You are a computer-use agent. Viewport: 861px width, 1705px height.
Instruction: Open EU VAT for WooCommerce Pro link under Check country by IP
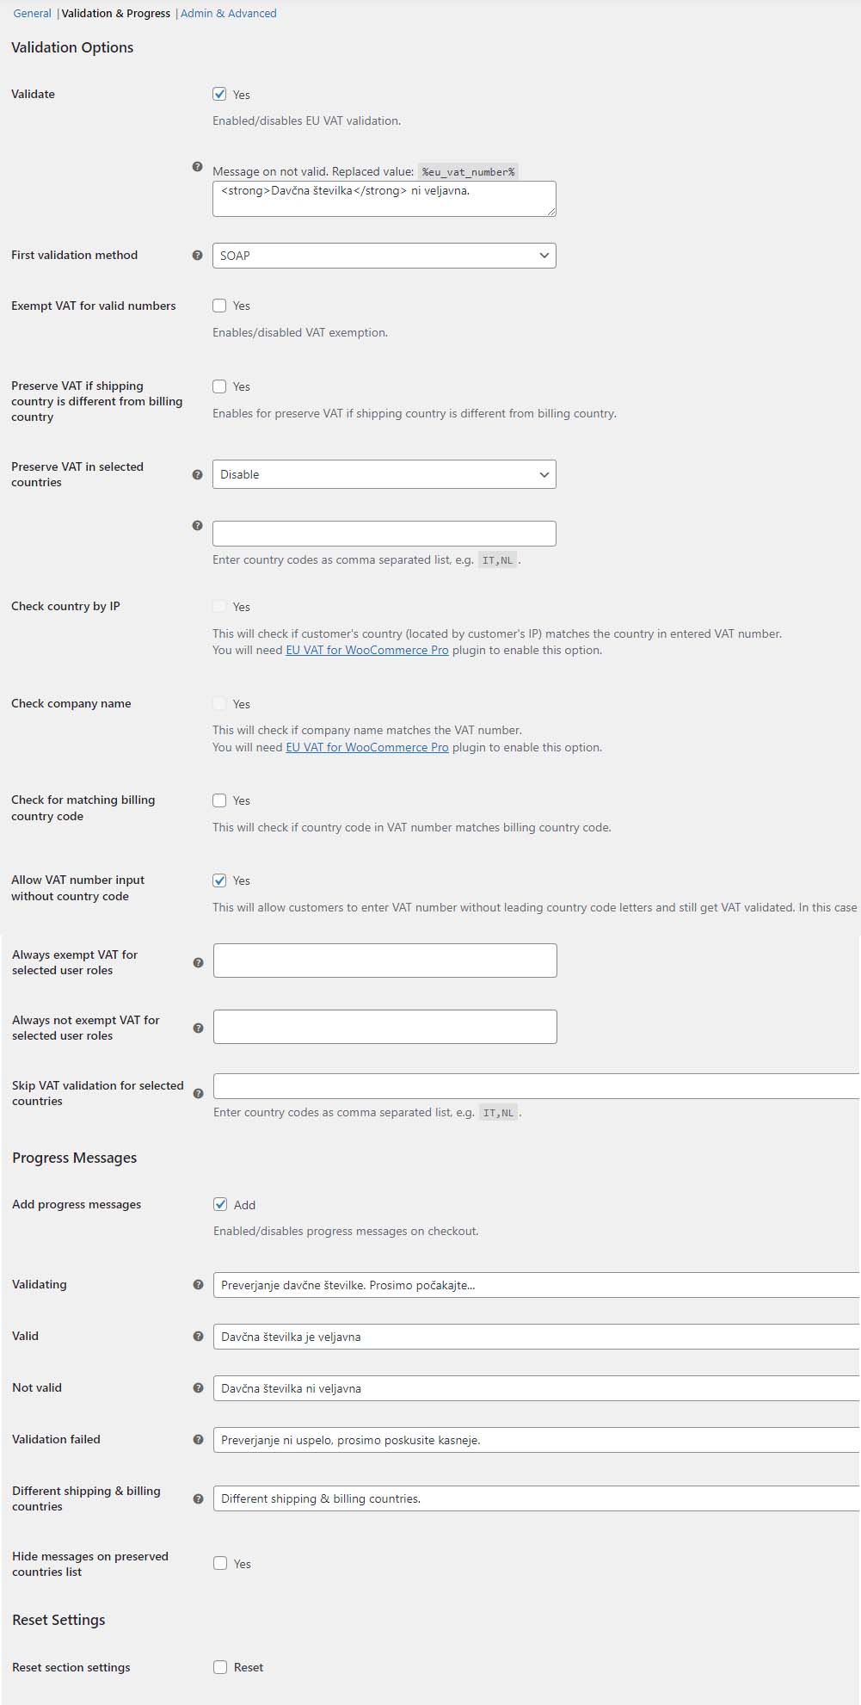(x=367, y=650)
